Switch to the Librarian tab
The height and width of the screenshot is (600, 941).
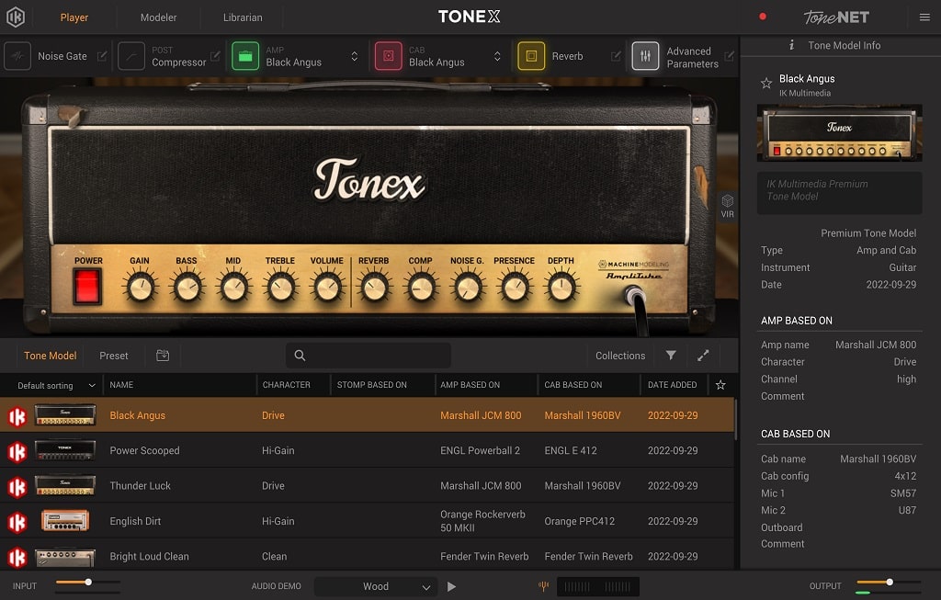pyautogui.click(x=243, y=17)
